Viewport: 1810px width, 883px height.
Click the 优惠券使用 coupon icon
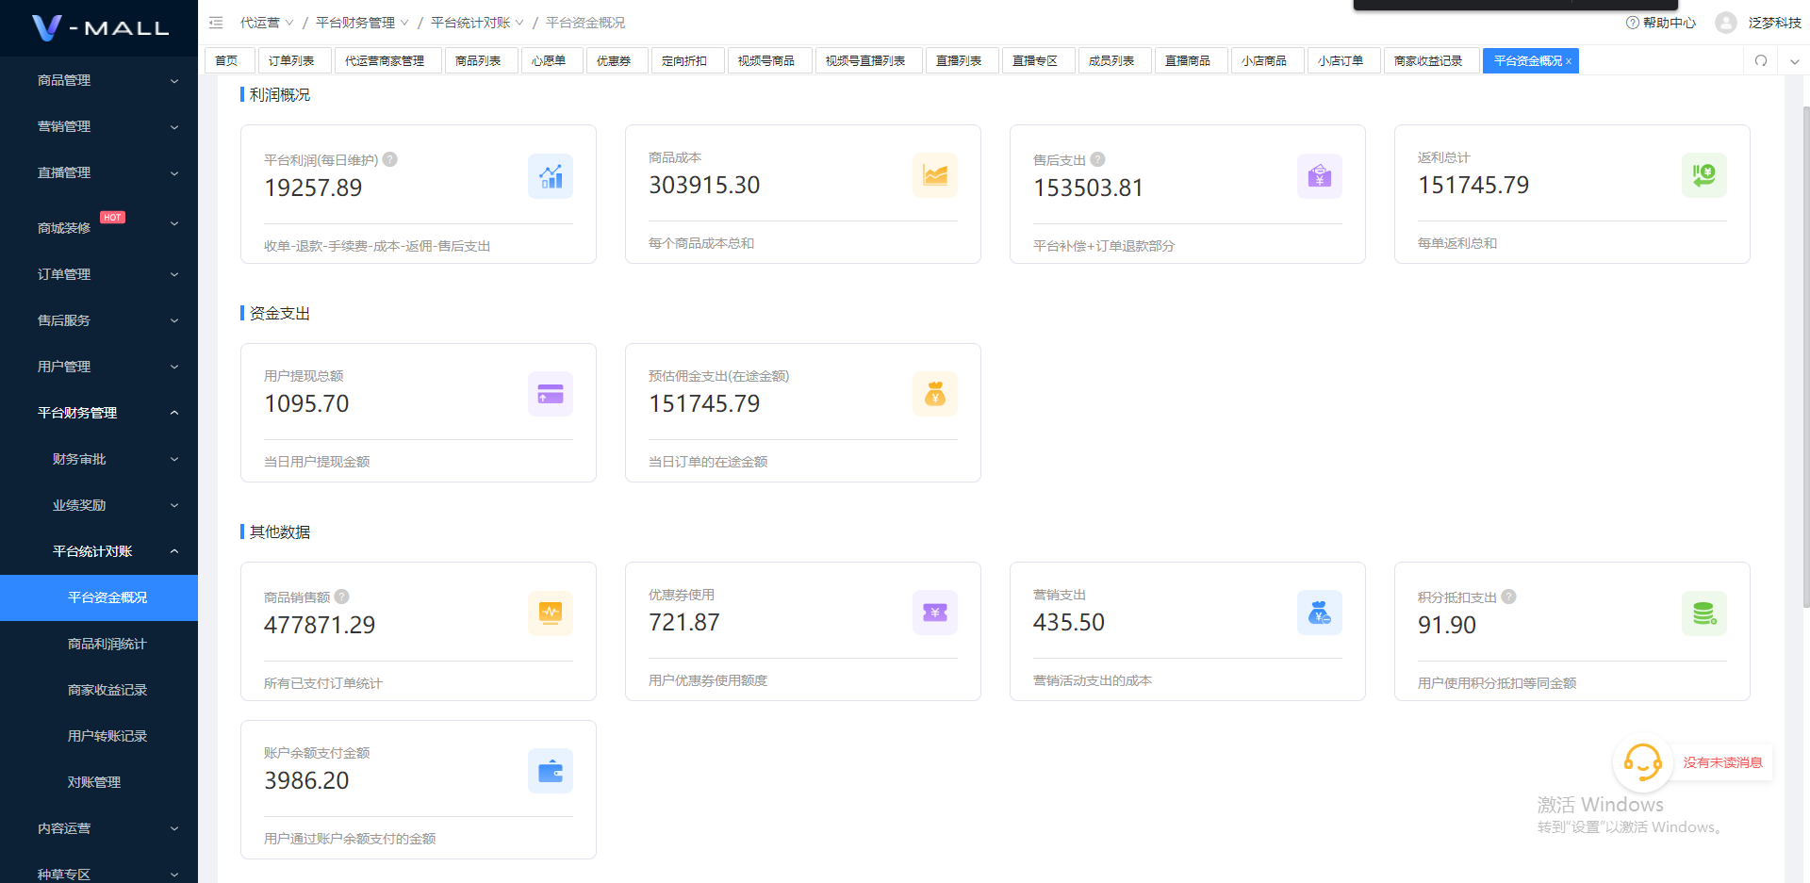935,613
